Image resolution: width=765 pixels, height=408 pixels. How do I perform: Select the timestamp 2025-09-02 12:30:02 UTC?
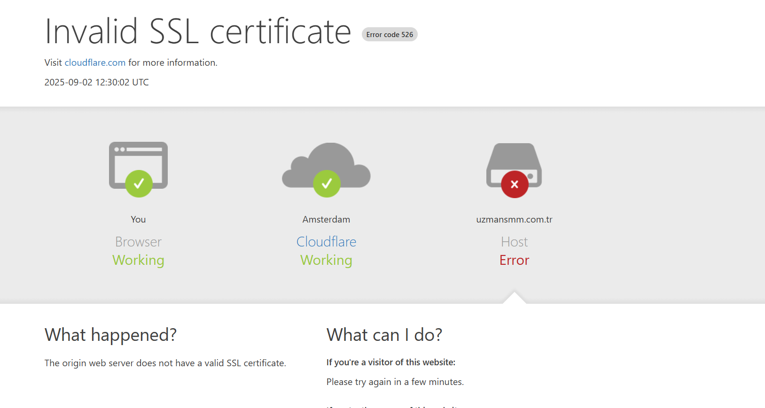(97, 82)
